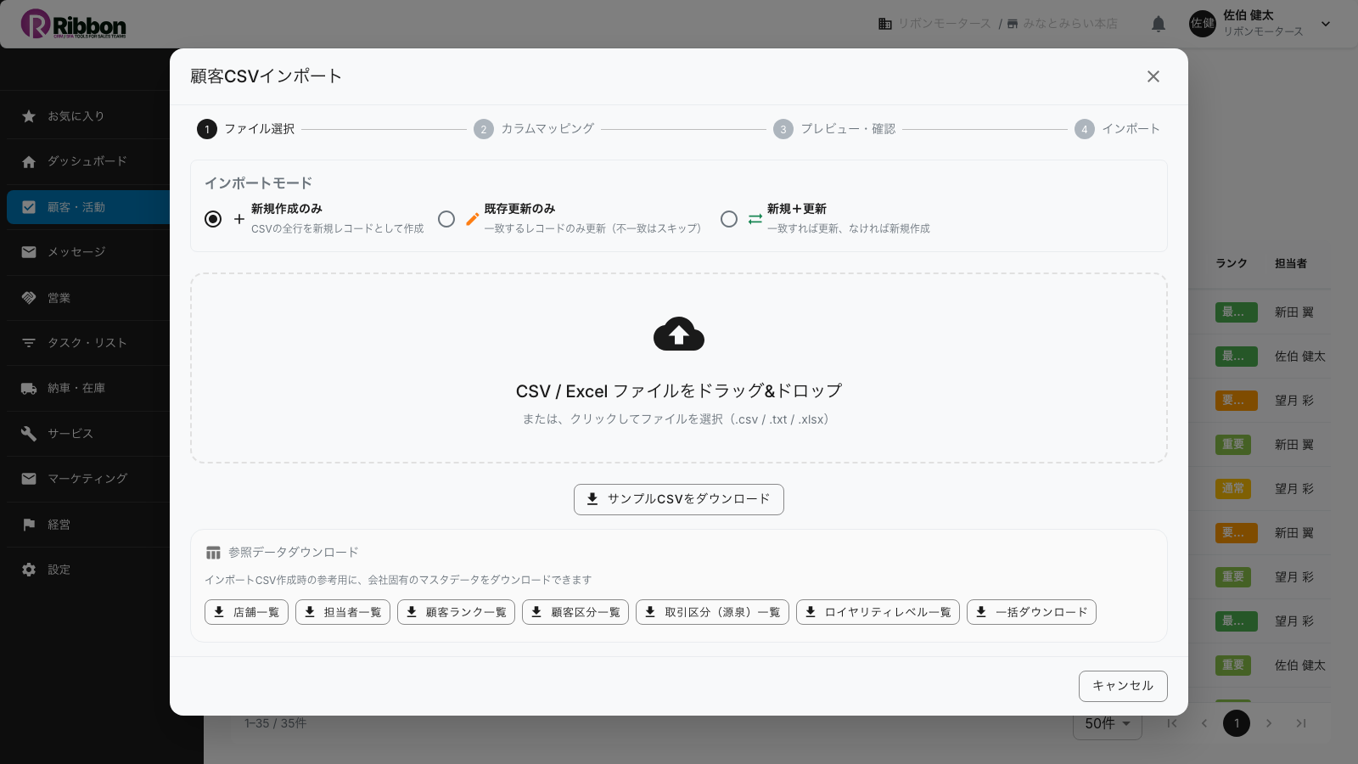Click the cloud upload icon
This screenshot has width=1358, height=764.
pos(679,334)
